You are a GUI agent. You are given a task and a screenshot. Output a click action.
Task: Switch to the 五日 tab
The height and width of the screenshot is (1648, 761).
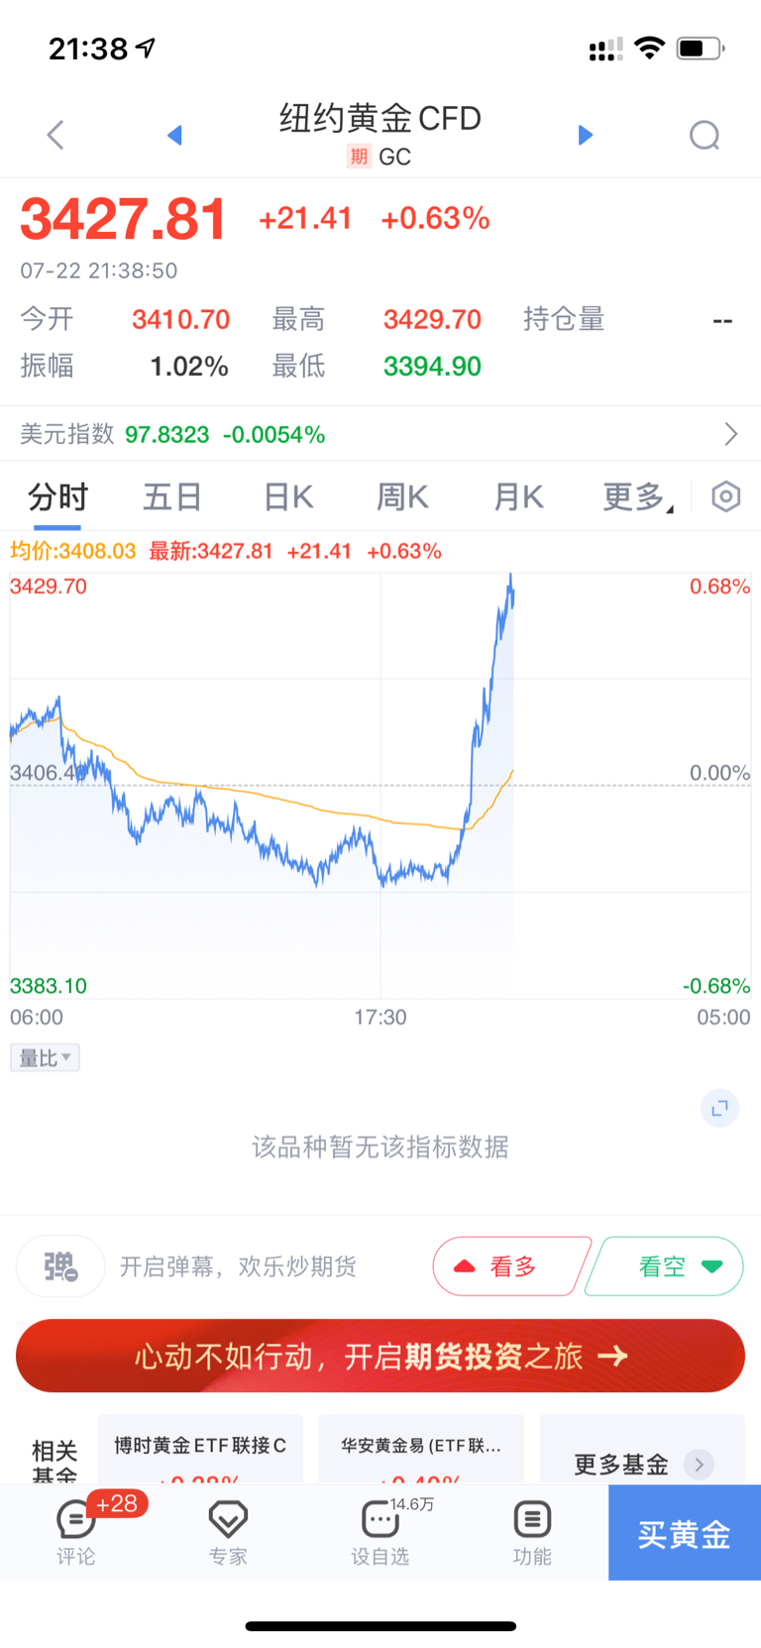click(x=172, y=496)
